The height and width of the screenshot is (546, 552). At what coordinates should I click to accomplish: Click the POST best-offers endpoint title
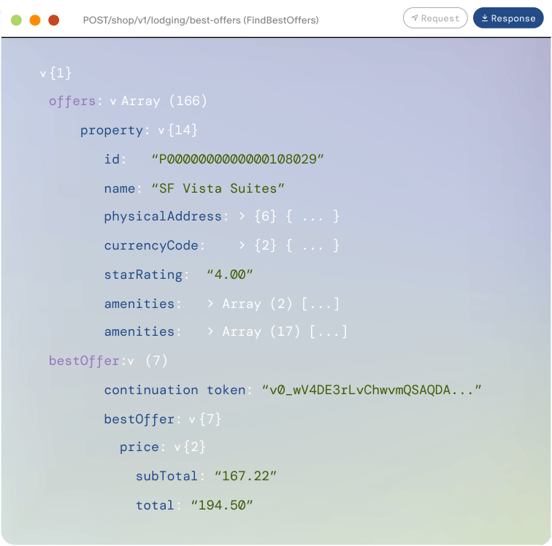201,20
